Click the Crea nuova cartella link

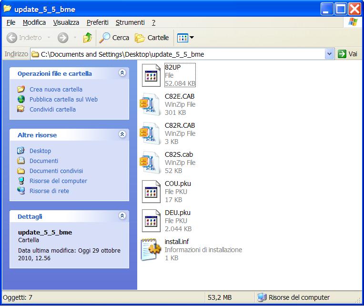56,89
